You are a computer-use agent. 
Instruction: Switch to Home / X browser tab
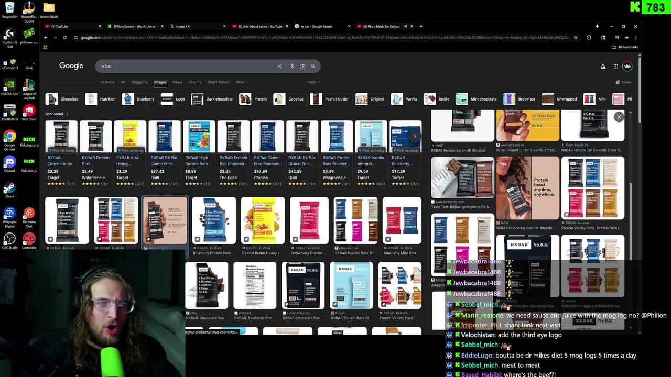point(197,26)
